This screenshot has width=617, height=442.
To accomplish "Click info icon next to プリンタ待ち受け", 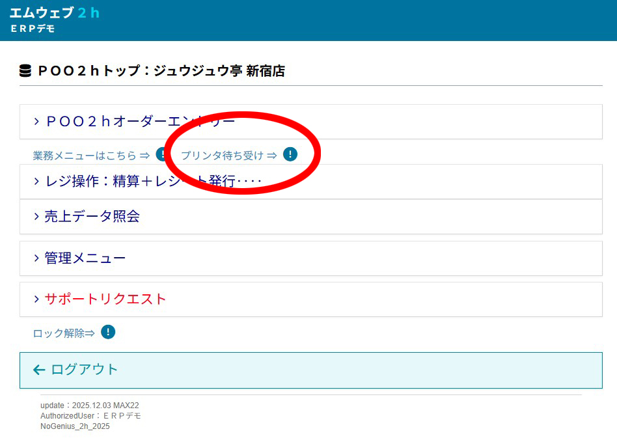I will coord(290,154).
